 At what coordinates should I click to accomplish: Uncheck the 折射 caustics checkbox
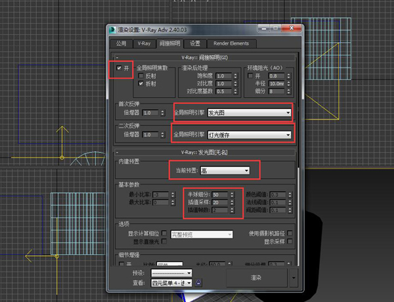pyautogui.click(x=141, y=84)
